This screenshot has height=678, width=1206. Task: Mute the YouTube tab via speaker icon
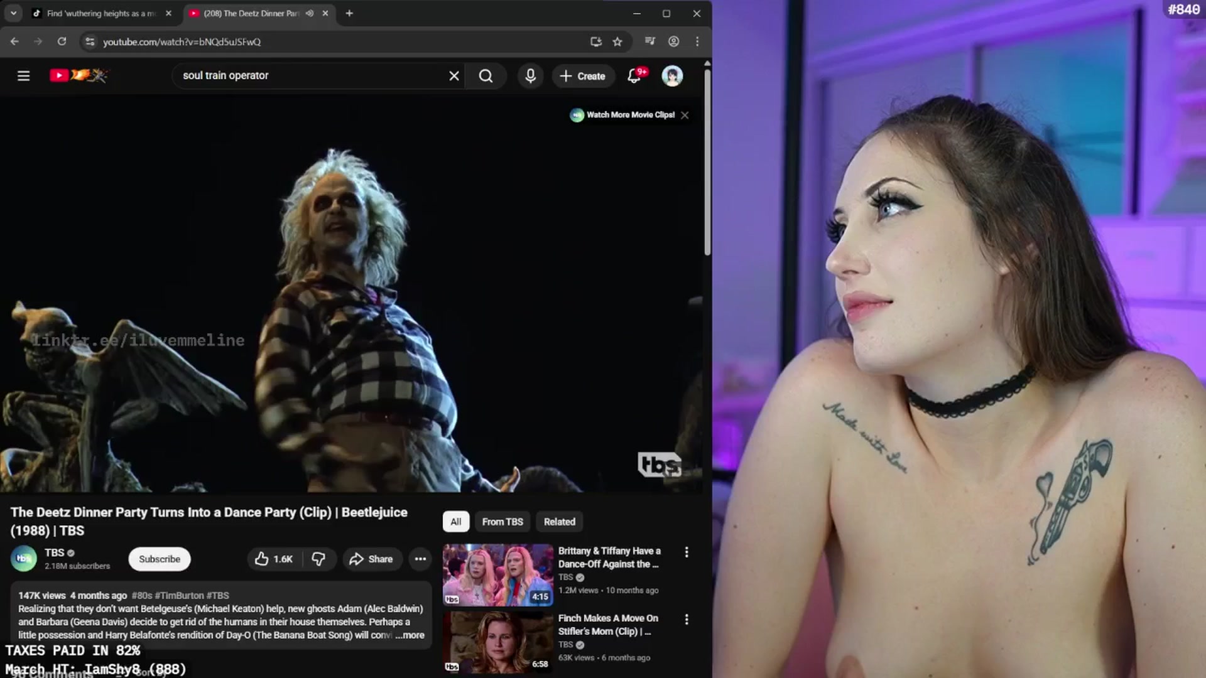coord(310,13)
